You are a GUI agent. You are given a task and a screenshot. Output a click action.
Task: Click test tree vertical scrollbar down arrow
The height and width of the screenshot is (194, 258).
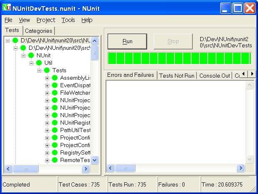tap(94, 160)
